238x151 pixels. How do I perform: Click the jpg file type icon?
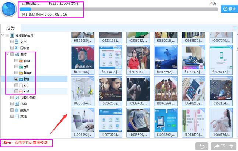point(21,79)
